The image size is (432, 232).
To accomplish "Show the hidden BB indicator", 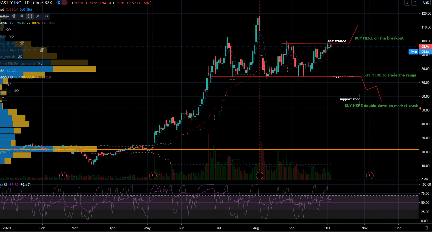I will click(8, 30).
